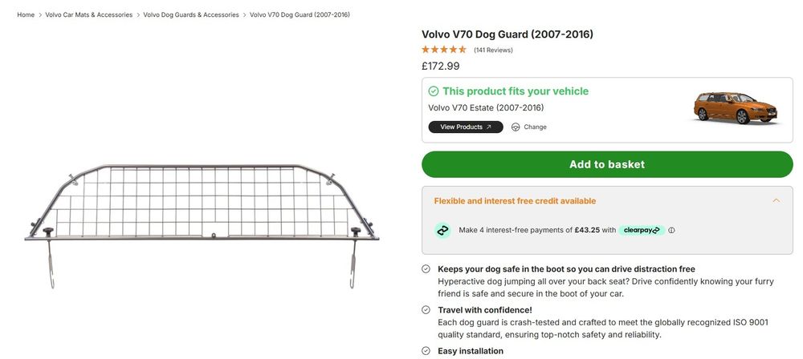Open Volvo Car Mats & Accessories breadcrumb
The width and height of the screenshot is (803, 359).
pyautogui.click(x=89, y=15)
